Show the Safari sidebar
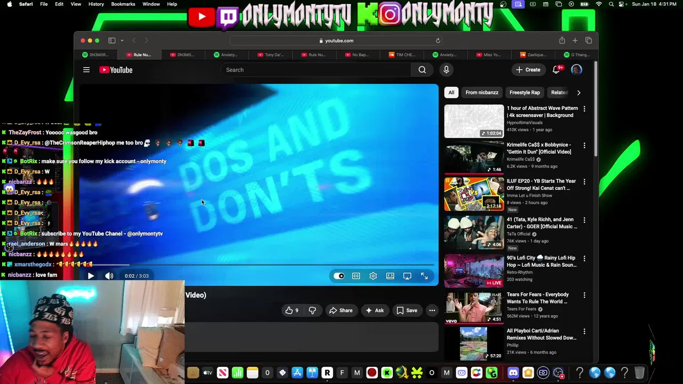This screenshot has width=683, height=384. (112, 41)
